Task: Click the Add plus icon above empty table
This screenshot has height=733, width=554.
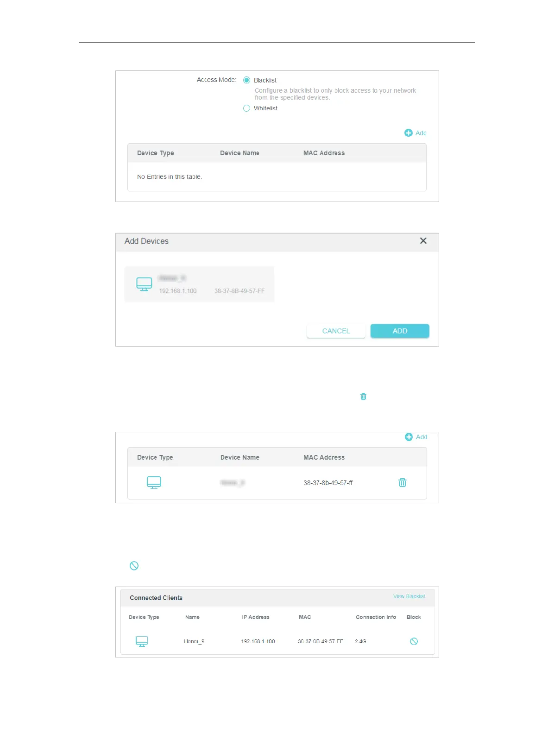Action: point(409,133)
